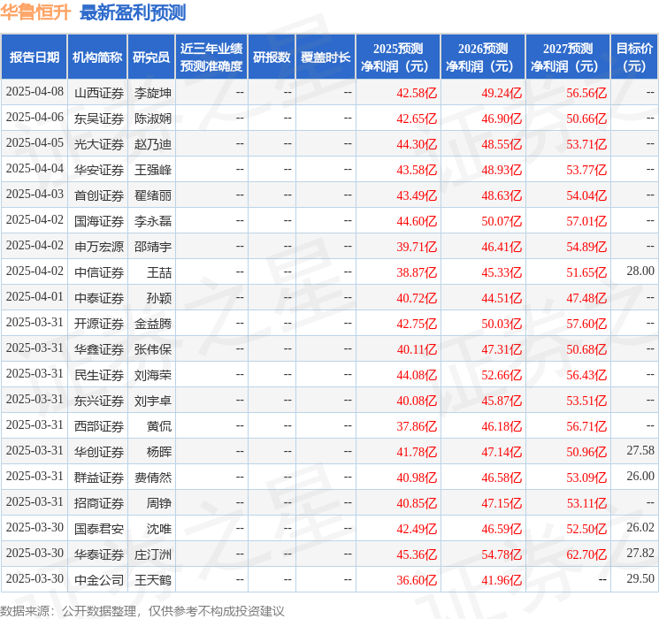Image resolution: width=659 pixels, height=619 pixels.
Task: Click the 研究员 column header
Action: (x=151, y=57)
